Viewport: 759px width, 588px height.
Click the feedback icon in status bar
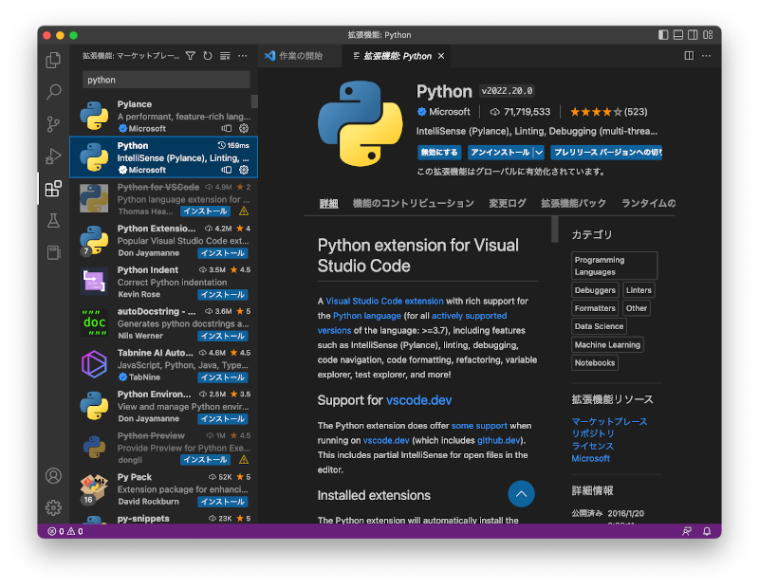(687, 531)
